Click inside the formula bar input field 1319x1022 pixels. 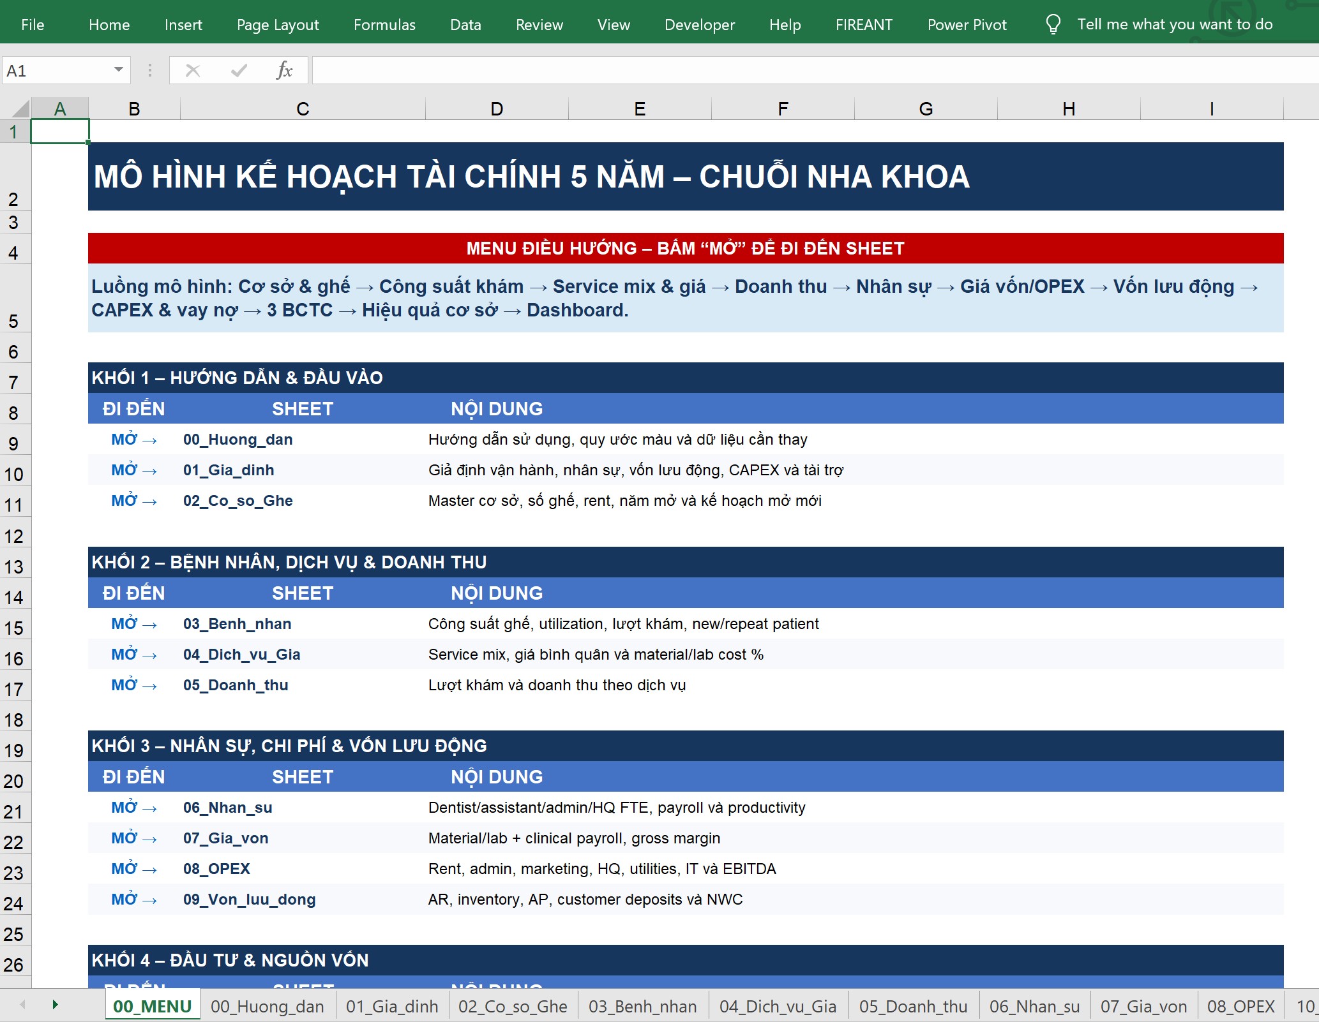click(x=815, y=70)
